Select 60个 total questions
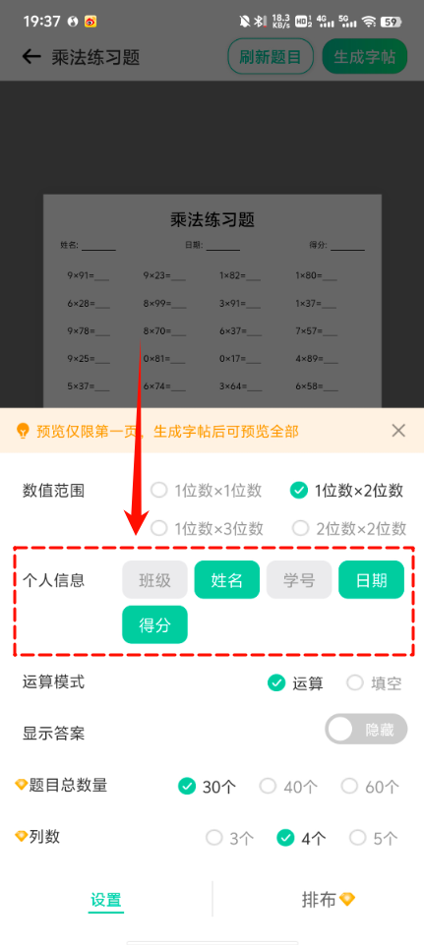424x945 pixels. click(x=370, y=786)
